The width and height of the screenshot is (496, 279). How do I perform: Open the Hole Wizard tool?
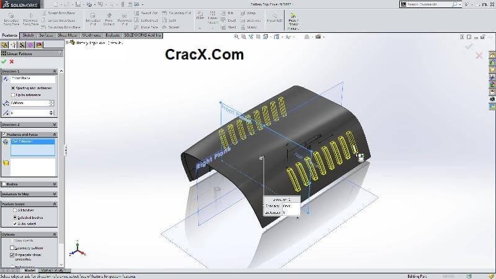(x=109, y=20)
